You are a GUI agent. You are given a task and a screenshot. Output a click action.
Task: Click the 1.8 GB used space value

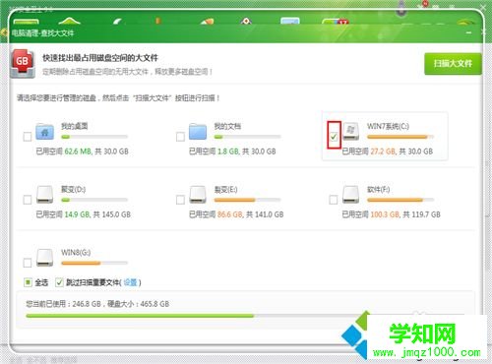(x=228, y=152)
